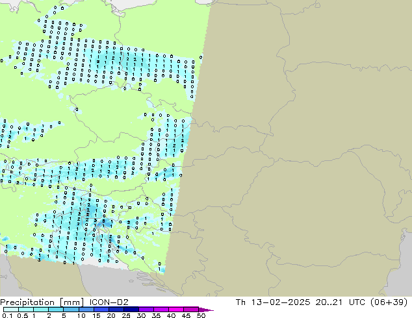Click the 'Th' weekday abbreviation
The height and width of the screenshot is (318, 412).
click(240, 302)
